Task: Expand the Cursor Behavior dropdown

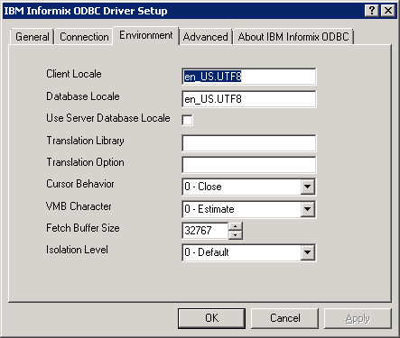Action: [307, 187]
